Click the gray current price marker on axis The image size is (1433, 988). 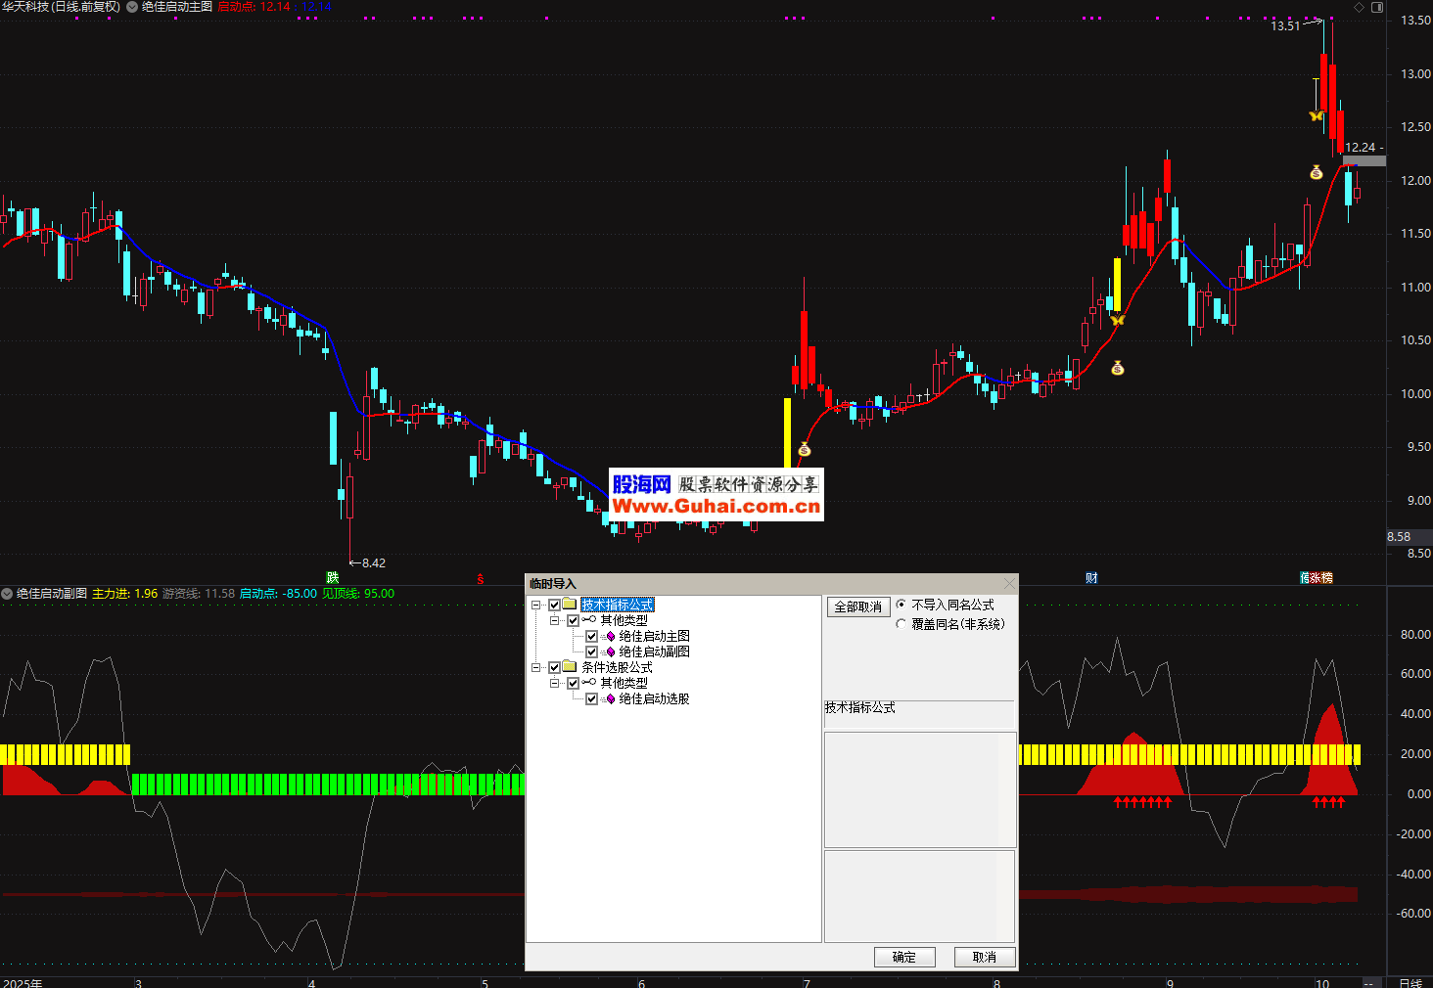tap(1364, 160)
